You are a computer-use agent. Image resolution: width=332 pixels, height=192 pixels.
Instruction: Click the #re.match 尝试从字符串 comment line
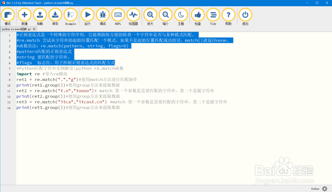tap(123, 40)
